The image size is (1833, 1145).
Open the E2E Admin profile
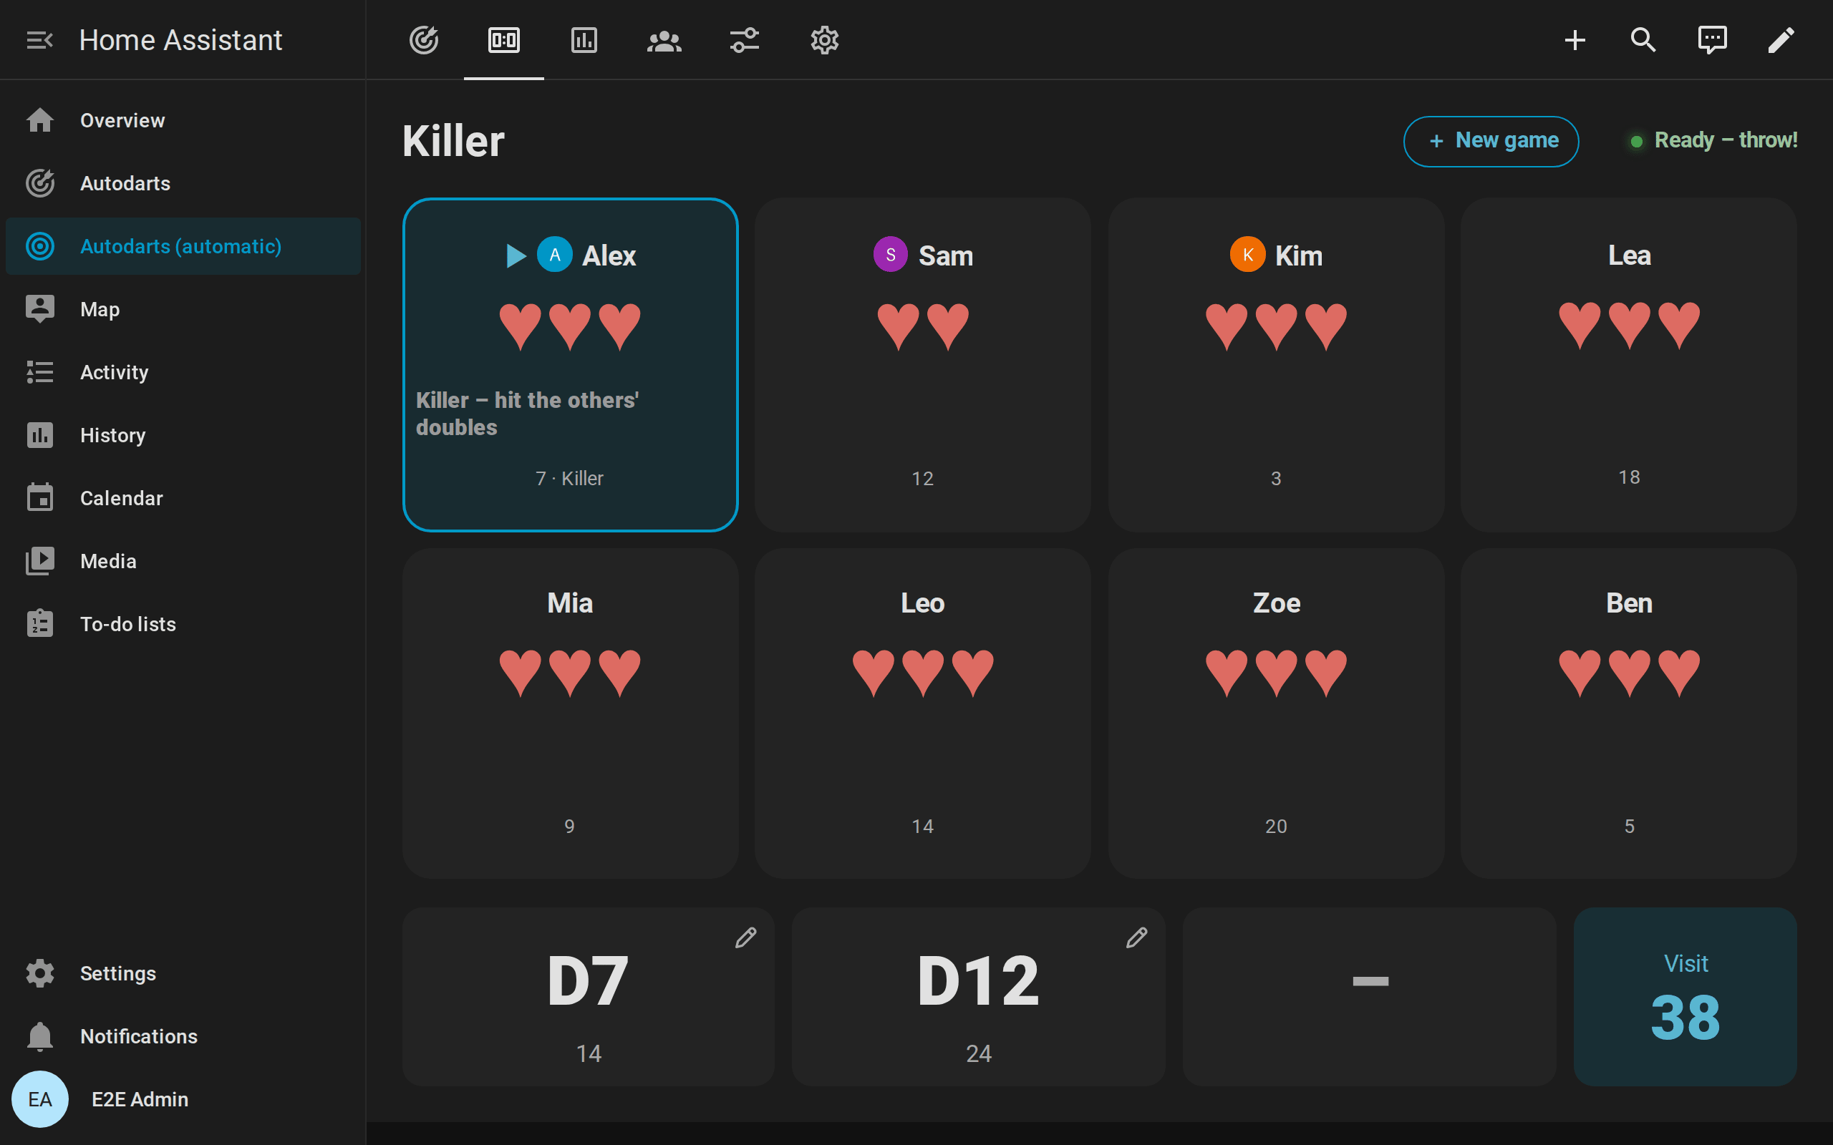183,1098
